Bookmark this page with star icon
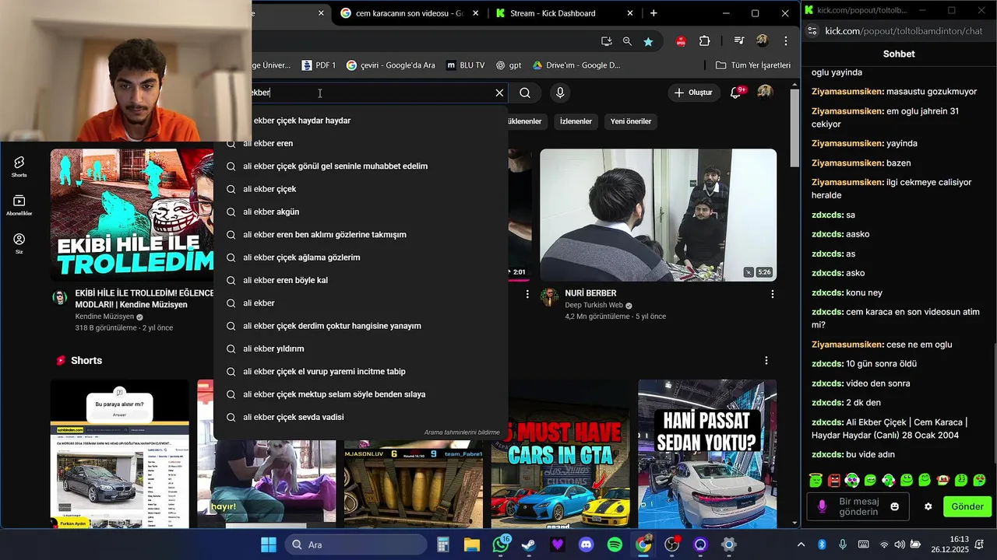997x560 pixels. tap(648, 41)
